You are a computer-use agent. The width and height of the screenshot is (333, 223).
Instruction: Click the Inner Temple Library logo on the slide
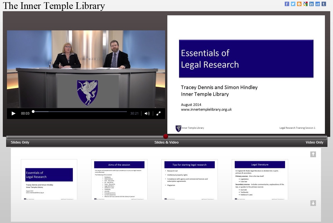click(x=178, y=129)
